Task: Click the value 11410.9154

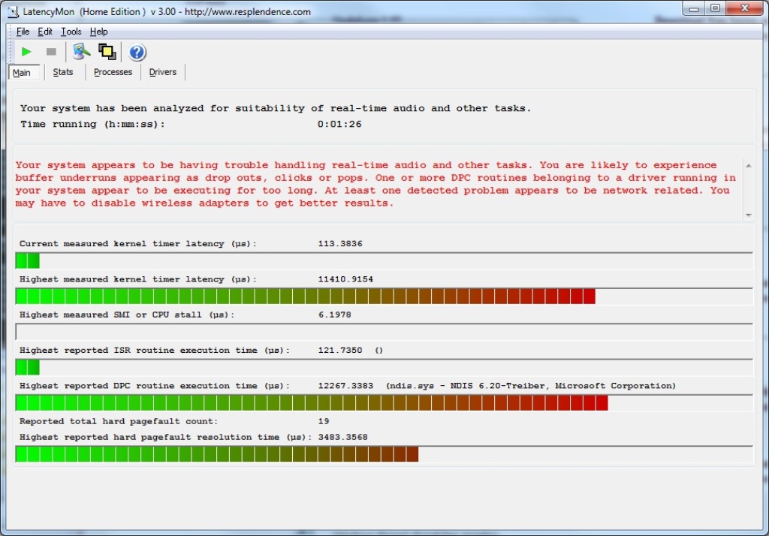Action: tap(345, 279)
